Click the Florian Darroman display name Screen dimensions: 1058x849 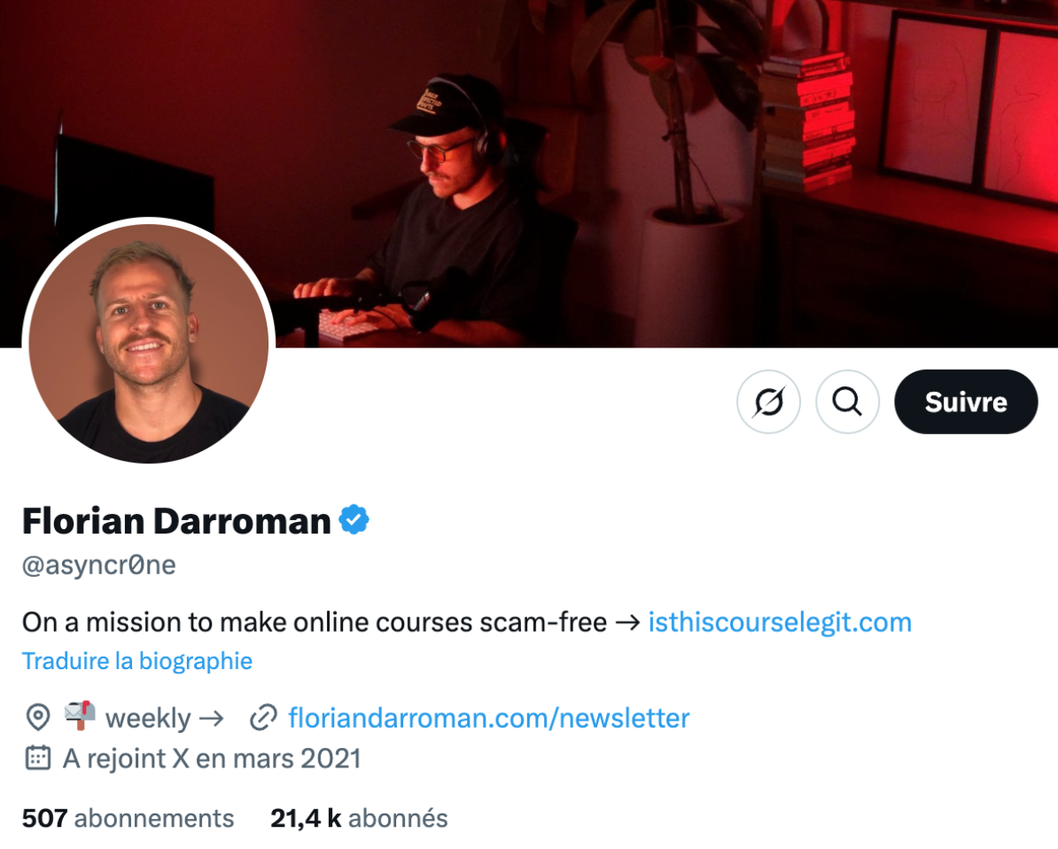pos(177,521)
